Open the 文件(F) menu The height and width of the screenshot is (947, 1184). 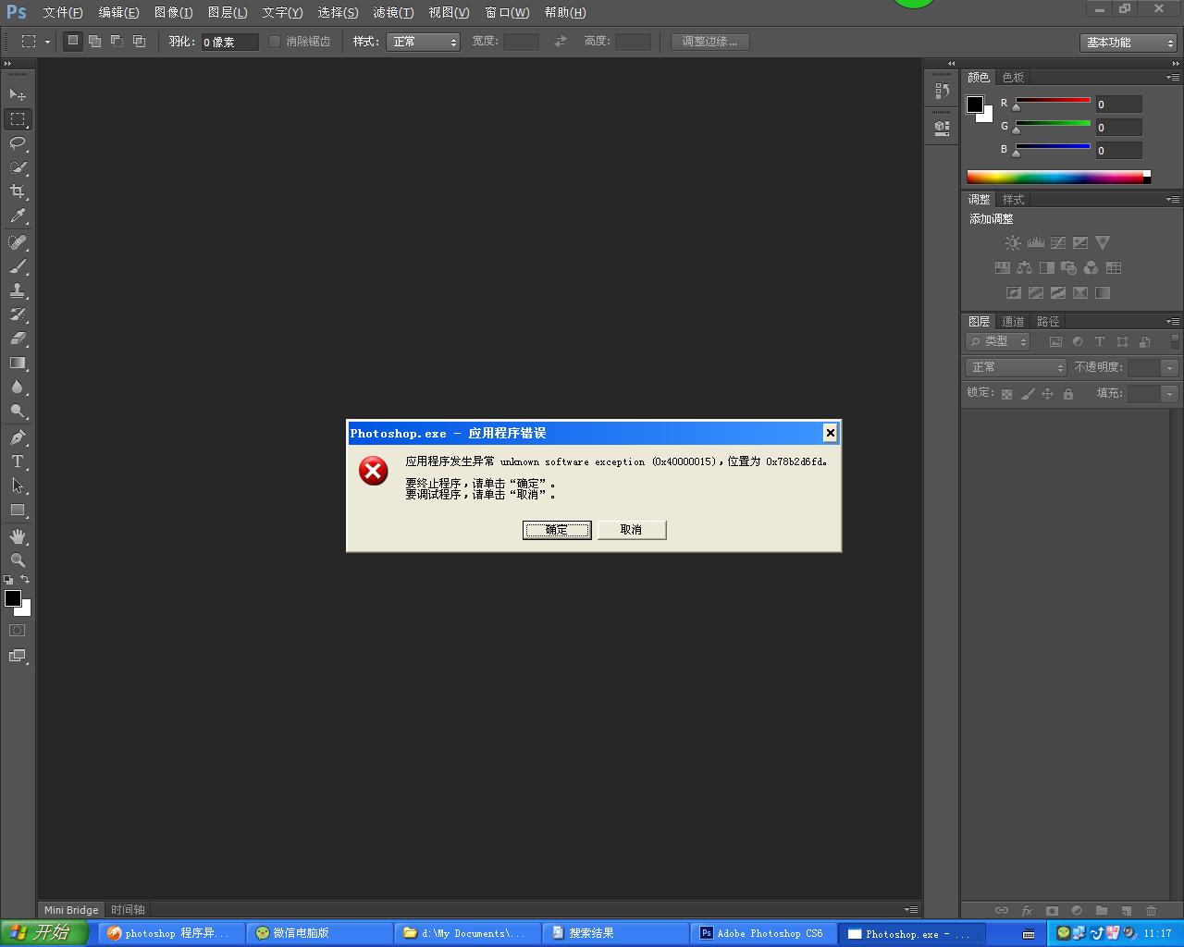point(63,12)
